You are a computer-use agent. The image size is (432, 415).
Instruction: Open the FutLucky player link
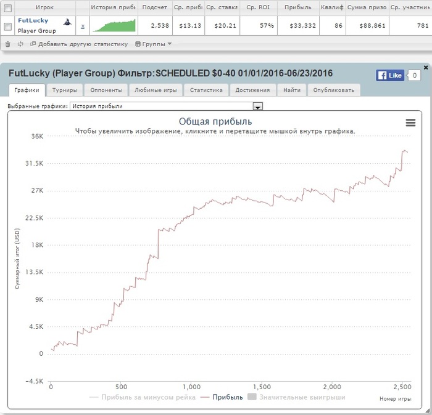pos(33,20)
